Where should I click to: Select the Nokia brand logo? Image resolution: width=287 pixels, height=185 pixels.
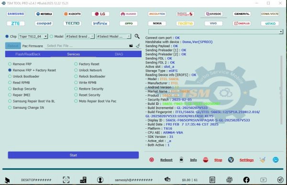(x=157, y=23)
